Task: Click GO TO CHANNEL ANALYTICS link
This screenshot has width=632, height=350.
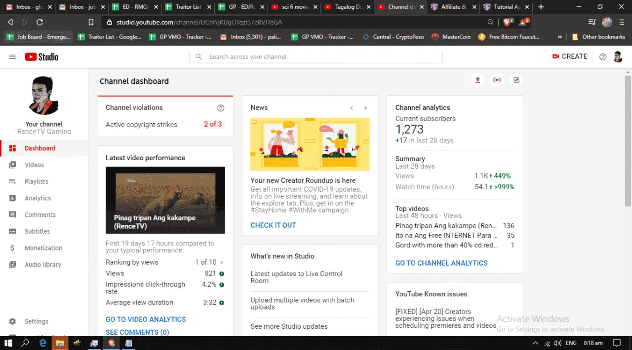Action: pyautogui.click(x=441, y=263)
